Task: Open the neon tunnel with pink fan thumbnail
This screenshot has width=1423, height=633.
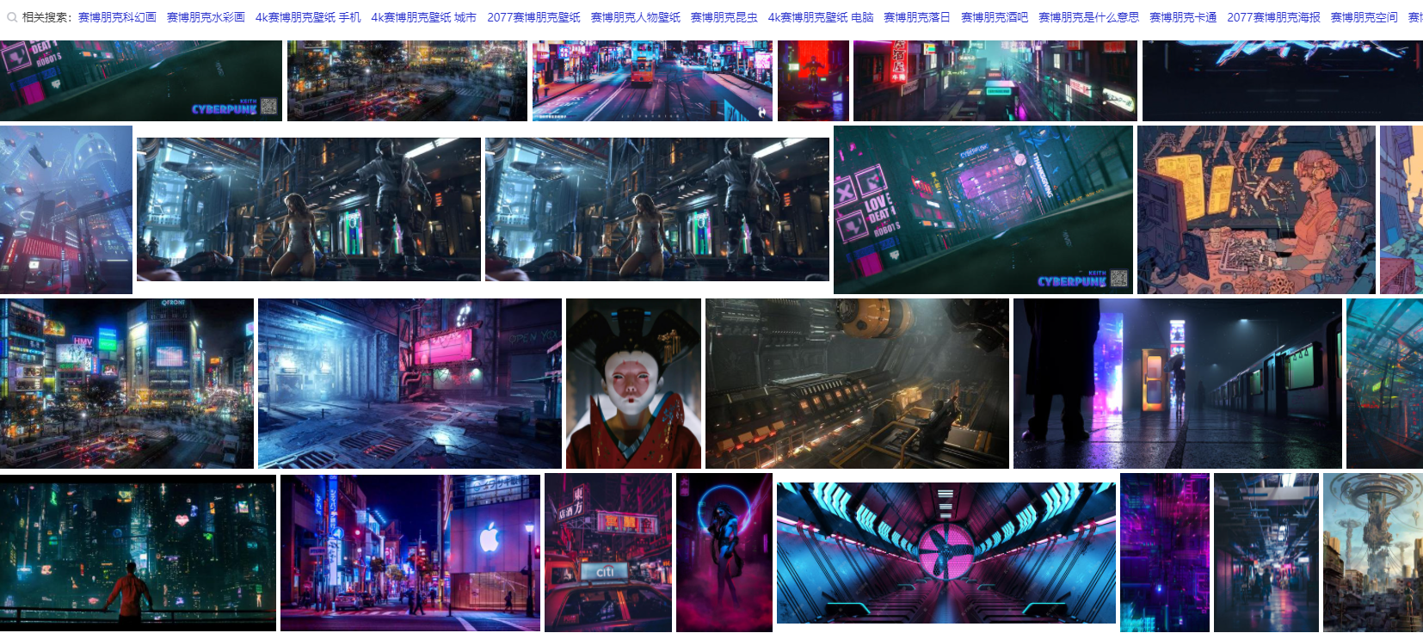Action: (946, 553)
